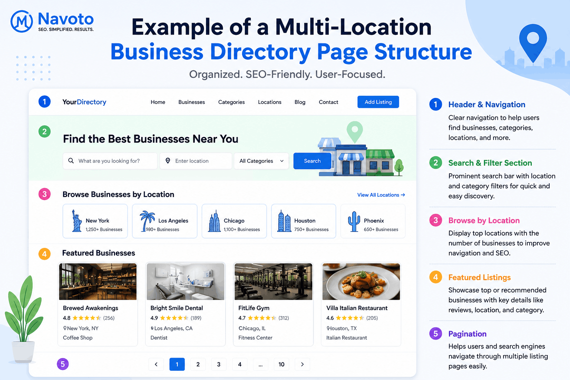Focus the What are you looking for field
Screen dimensions: 570x380
110,161
